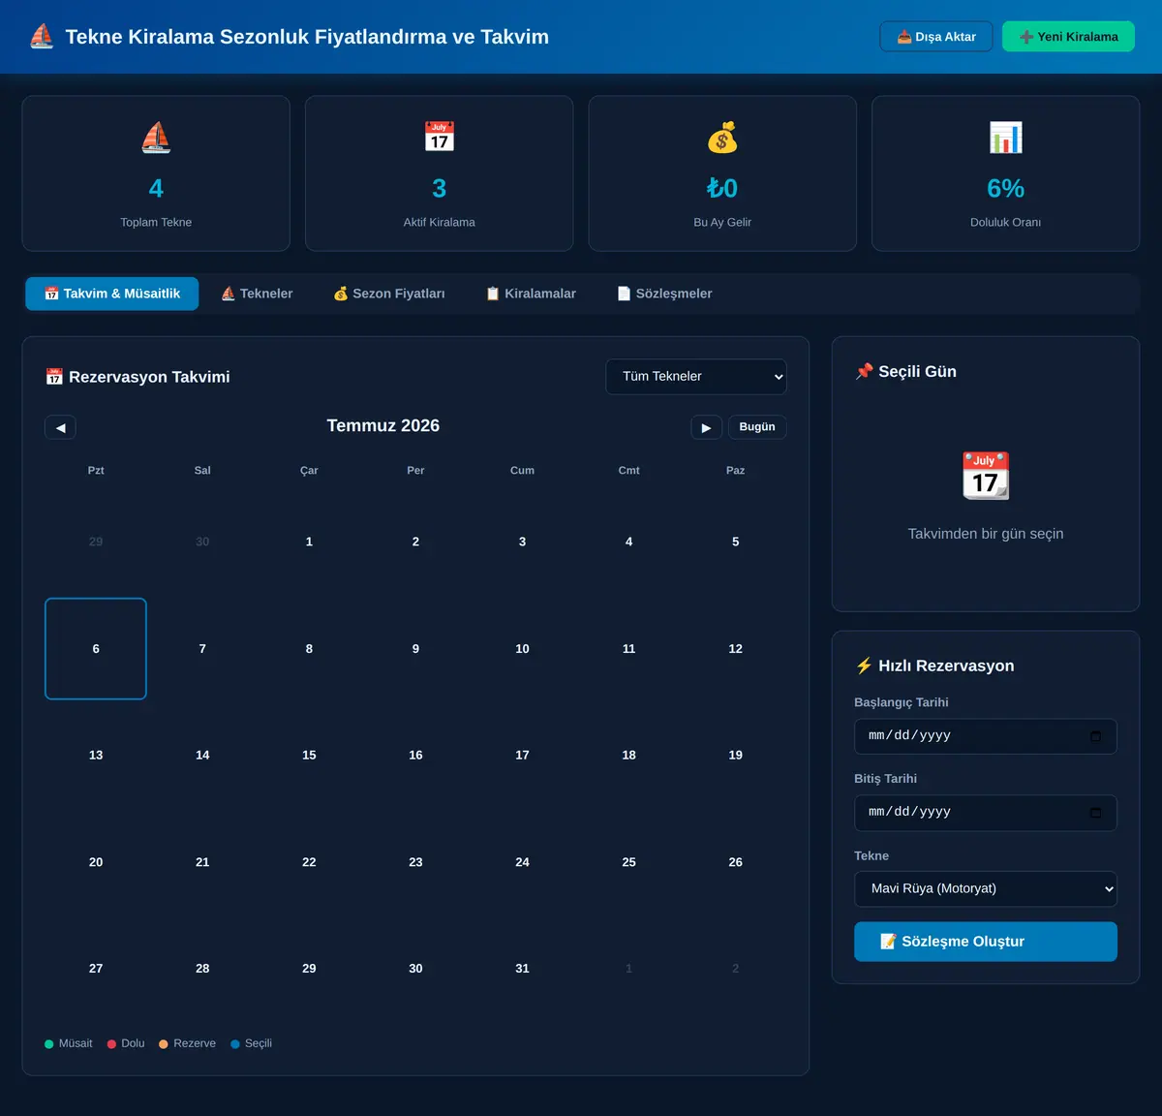Screen dimensions: 1162x1116
Task: Switch to the Kiralamalar tab
Action: click(531, 294)
